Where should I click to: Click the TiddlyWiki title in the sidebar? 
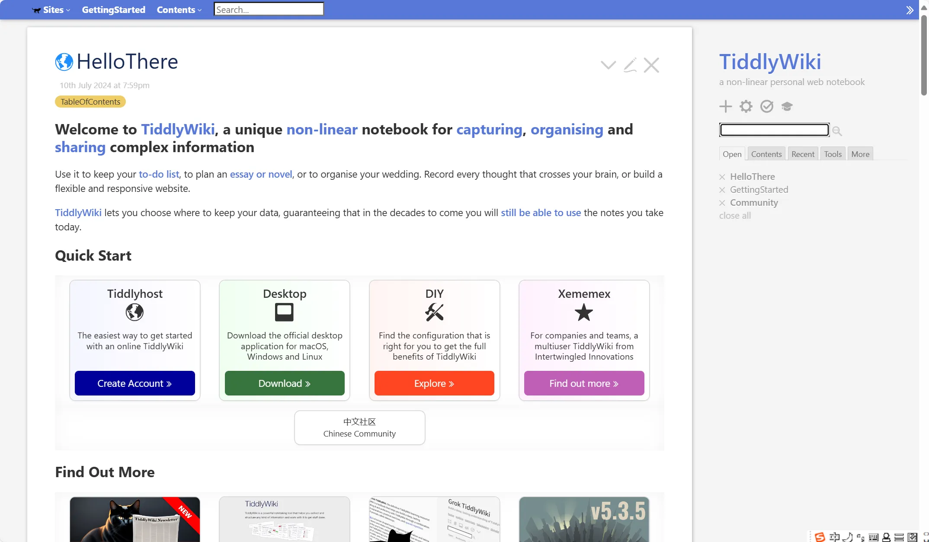[770, 61]
